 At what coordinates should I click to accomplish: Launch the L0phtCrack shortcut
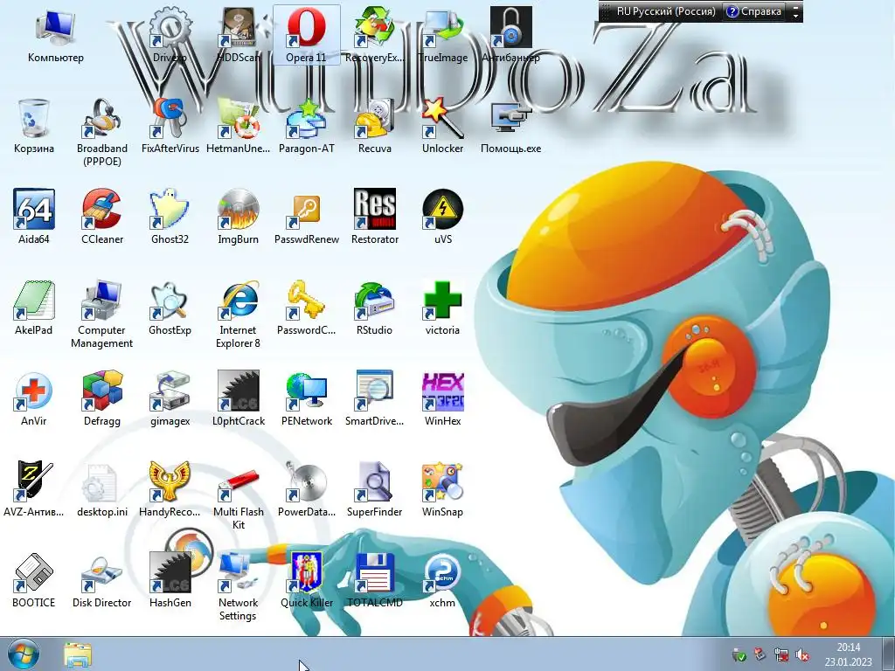pyautogui.click(x=239, y=398)
